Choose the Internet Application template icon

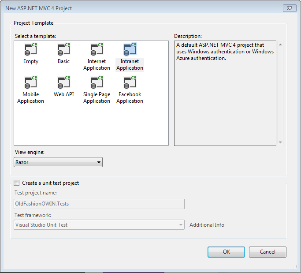click(x=97, y=49)
